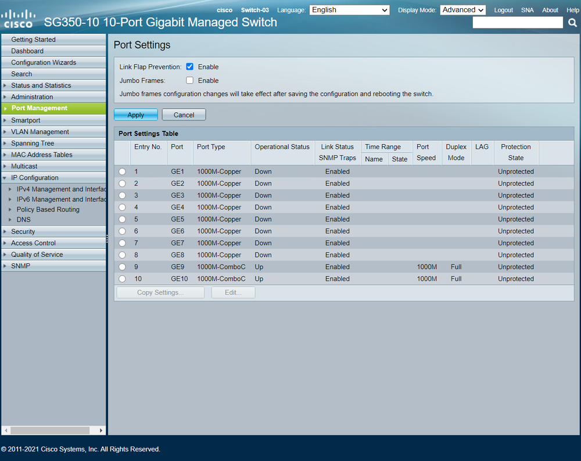Viewport: 581px width, 461px height.
Task: Click sidebar scrollbar left arrow
Action: 6,430
